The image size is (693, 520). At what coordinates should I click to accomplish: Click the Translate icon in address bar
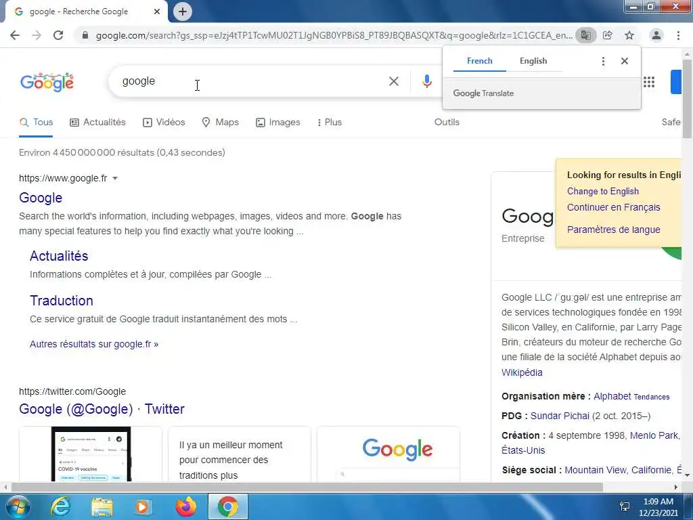point(585,35)
